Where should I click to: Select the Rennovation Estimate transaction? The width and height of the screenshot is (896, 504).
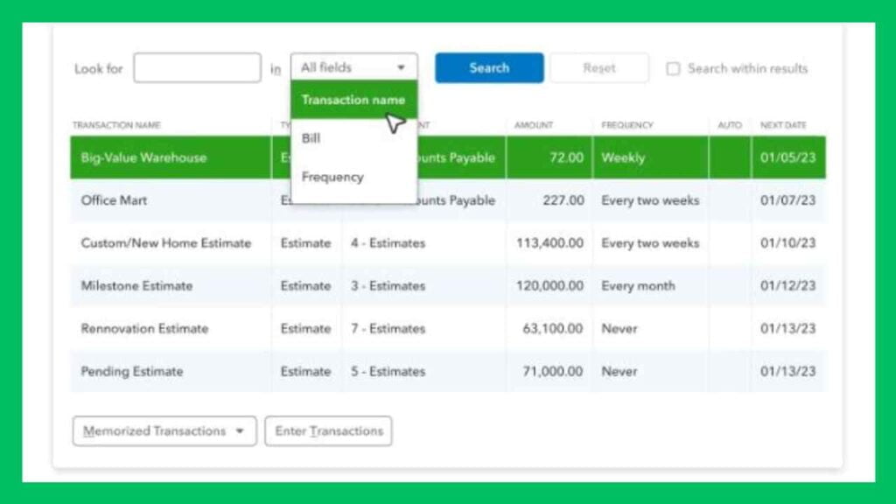click(x=144, y=329)
